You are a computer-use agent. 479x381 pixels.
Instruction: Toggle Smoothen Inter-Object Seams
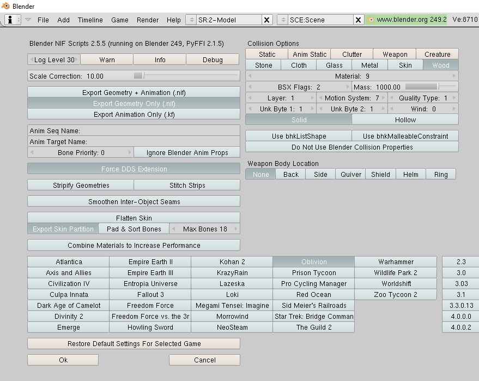click(134, 201)
